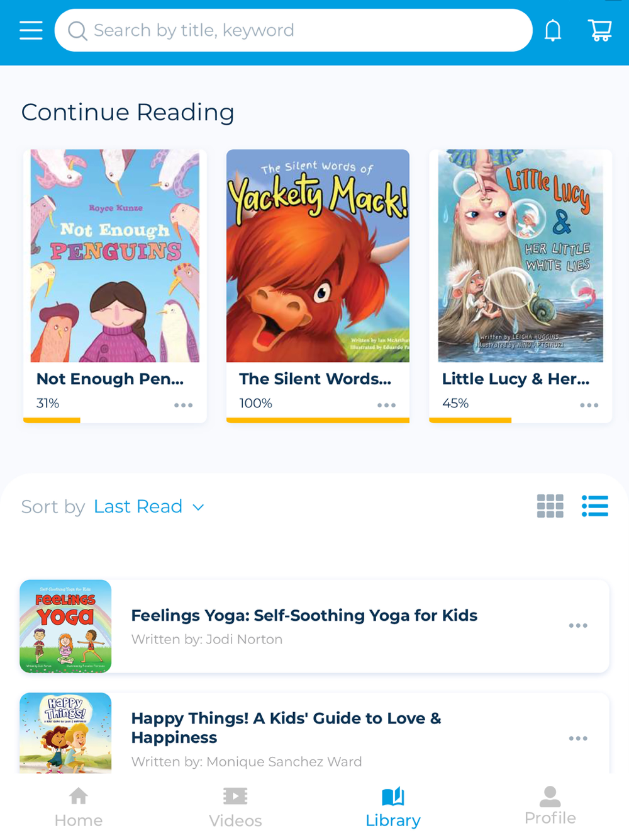Switch to list view
Viewport: 629px width, 840px height.
(x=595, y=506)
